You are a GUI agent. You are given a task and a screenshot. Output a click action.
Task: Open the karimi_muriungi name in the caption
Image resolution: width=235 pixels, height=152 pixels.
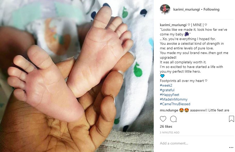tap(173, 25)
